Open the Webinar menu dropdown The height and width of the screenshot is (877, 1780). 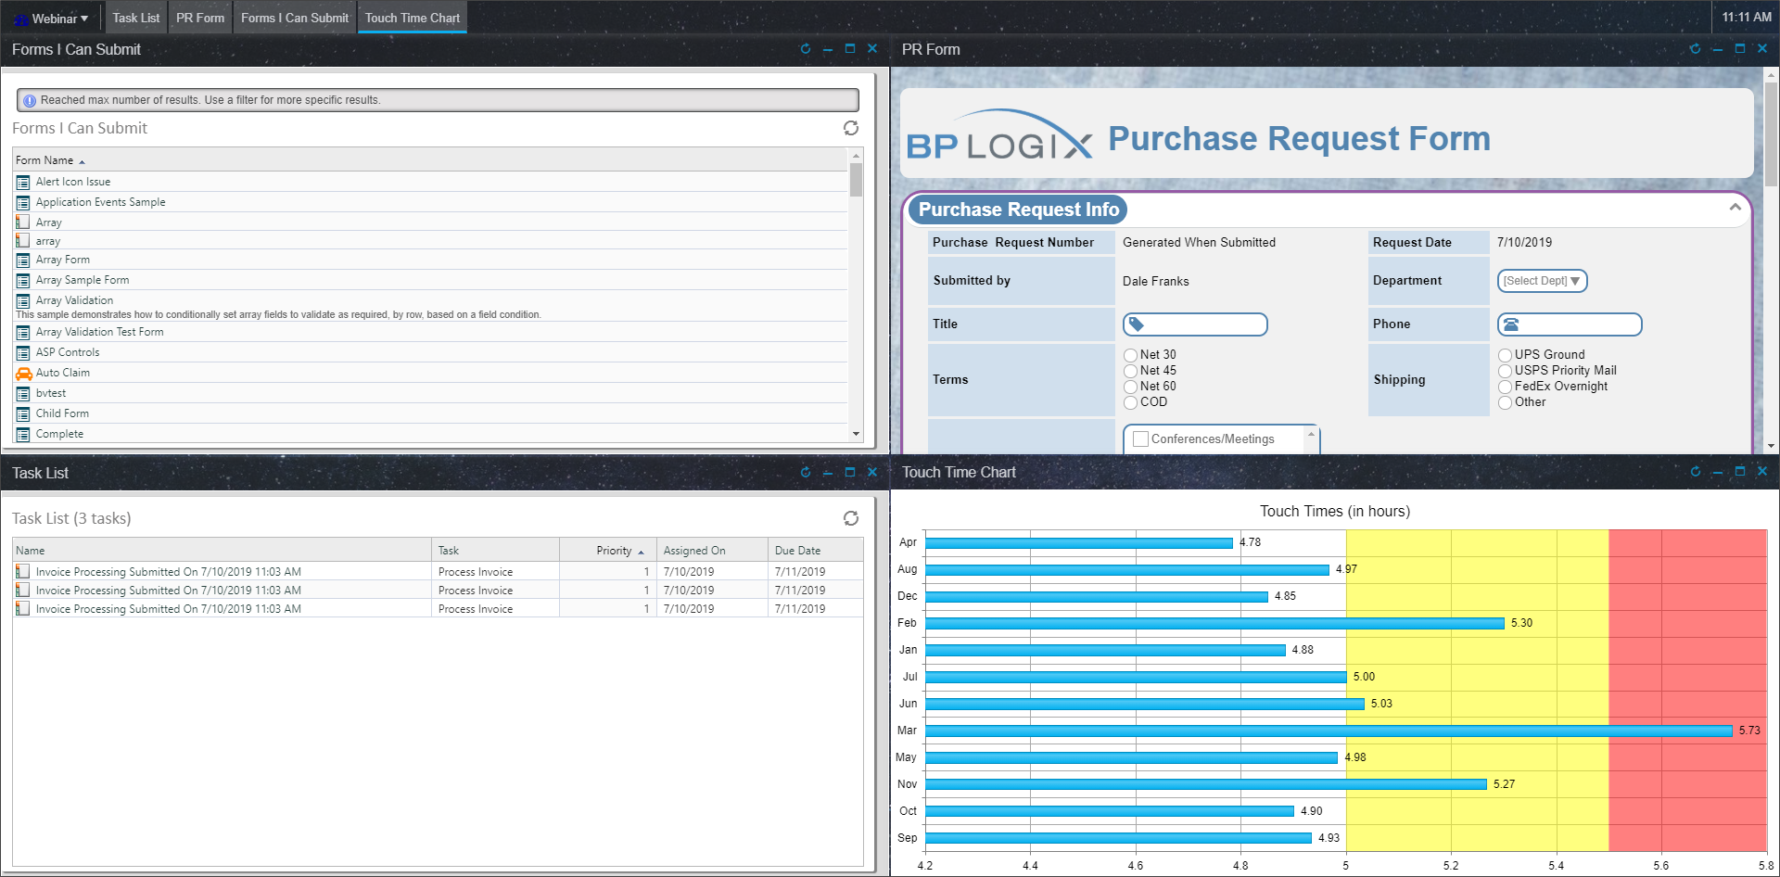pyautogui.click(x=54, y=19)
